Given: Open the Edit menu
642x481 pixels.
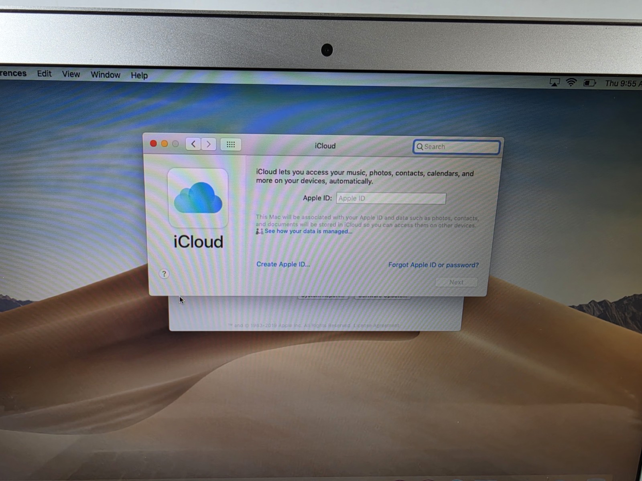Looking at the screenshot, I should [x=44, y=74].
